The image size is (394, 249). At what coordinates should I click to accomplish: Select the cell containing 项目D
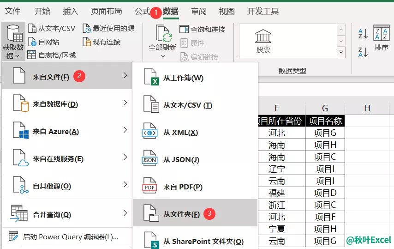pos(325,193)
